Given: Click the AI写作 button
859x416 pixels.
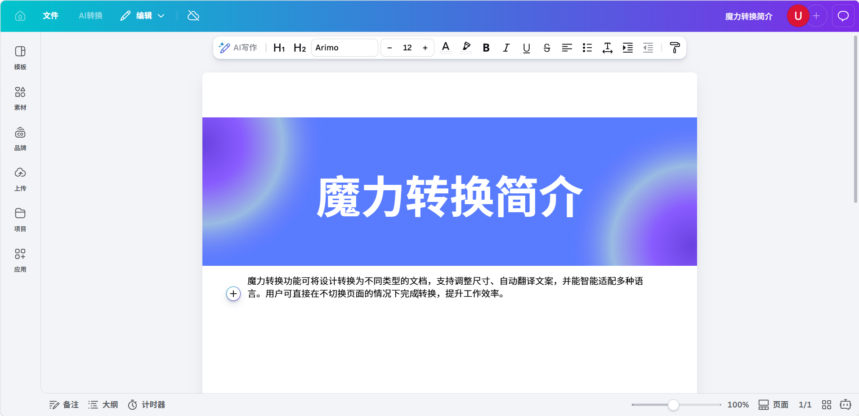Looking at the screenshot, I should [238, 48].
